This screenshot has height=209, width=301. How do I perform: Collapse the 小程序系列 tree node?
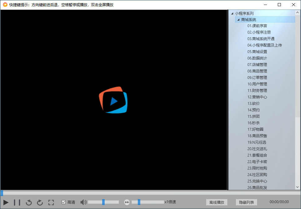[x=232, y=13]
